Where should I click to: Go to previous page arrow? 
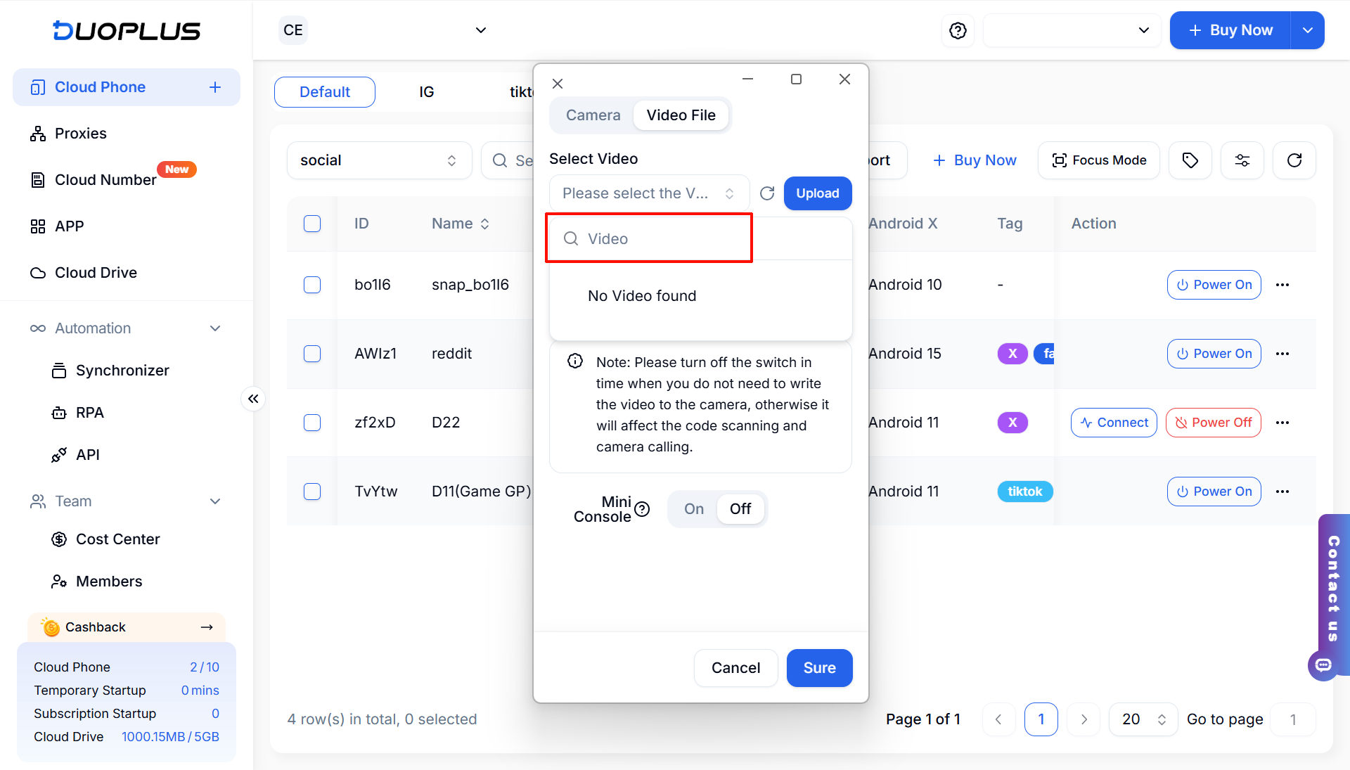tap(998, 719)
